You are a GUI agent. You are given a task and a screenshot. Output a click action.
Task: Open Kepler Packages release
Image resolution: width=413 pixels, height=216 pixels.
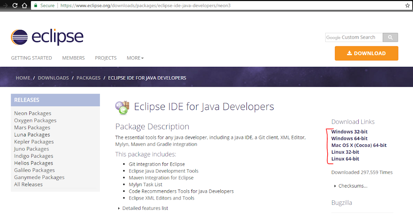(34, 142)
